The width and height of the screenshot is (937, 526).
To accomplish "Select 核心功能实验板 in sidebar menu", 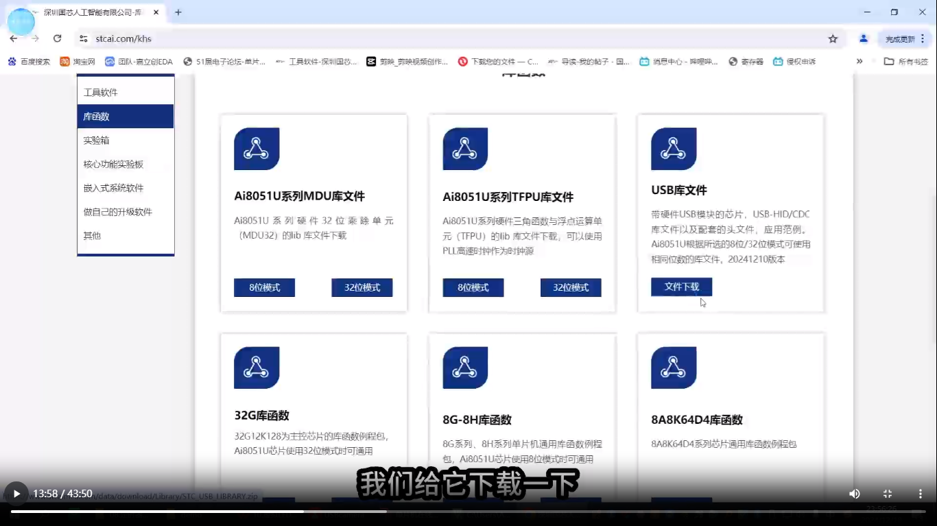I will point(126,165).
